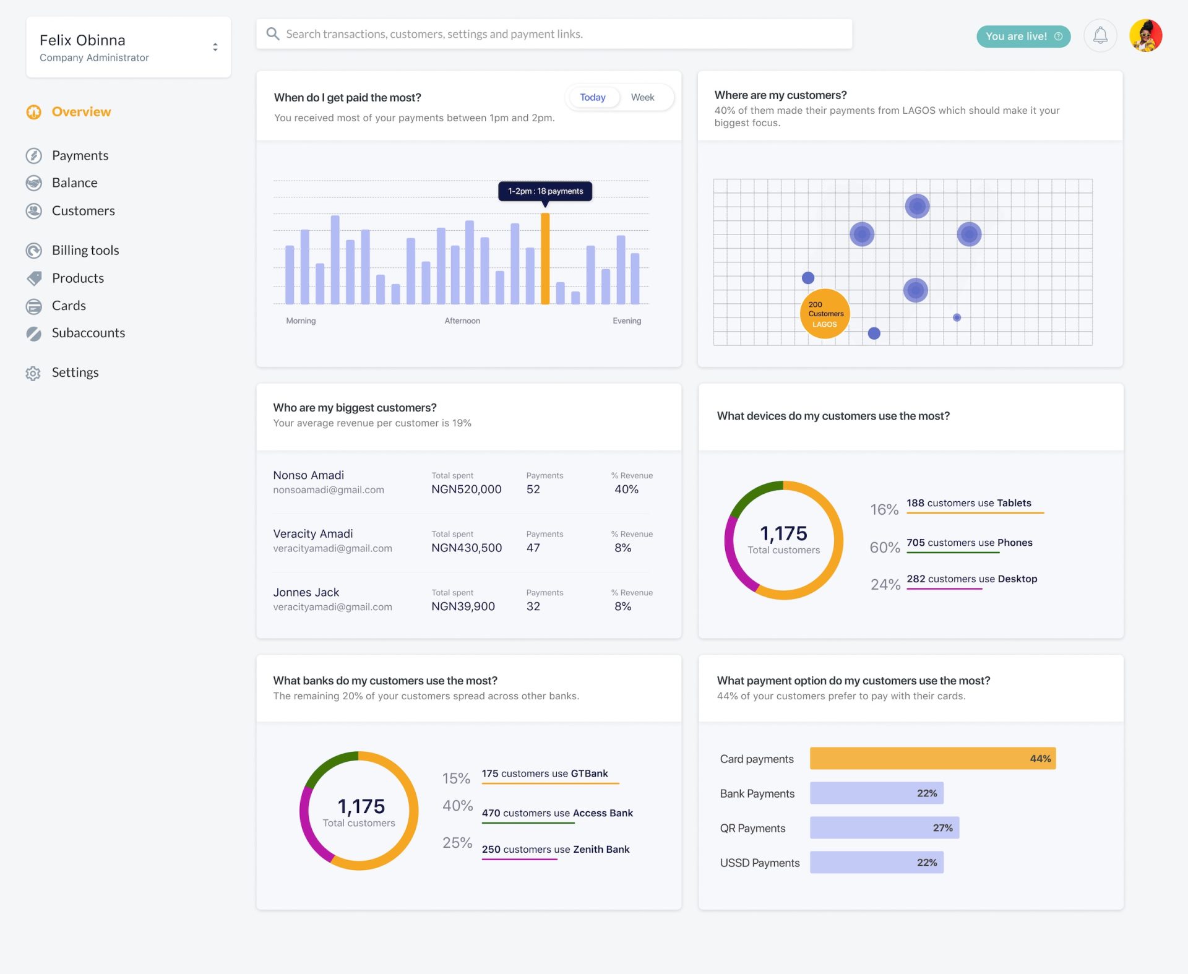Select Nonso Amadi customer name
The width and height of the screenshot is (1188, 974).
tap(308, 475)
